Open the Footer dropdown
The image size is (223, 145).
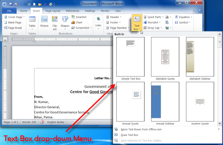coord(113,22)
